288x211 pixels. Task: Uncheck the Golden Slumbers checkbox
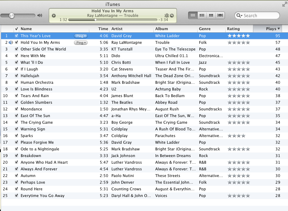pos(16,102)
